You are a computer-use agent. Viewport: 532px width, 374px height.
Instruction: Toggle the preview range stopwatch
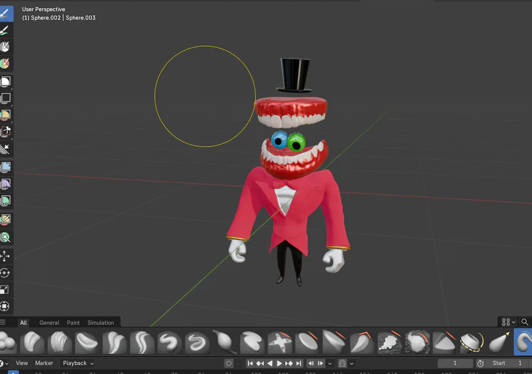pos(480,363)
